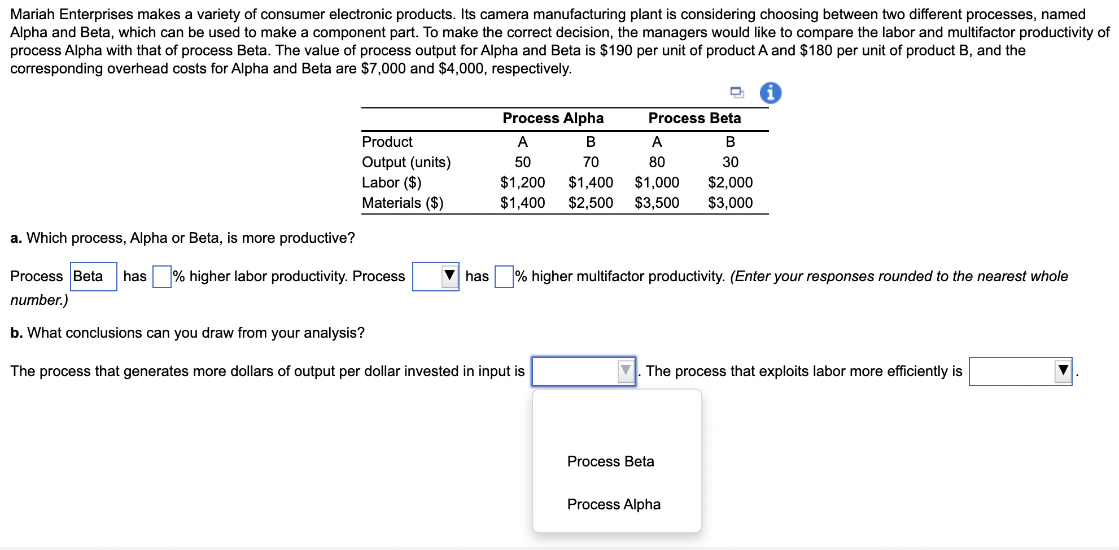Open the process dropdown showing Beta
Screen dimensions: 1119x550
(94, 277)
